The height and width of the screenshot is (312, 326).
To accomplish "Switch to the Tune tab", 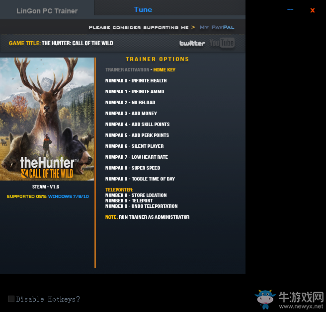I will (143, 9).
